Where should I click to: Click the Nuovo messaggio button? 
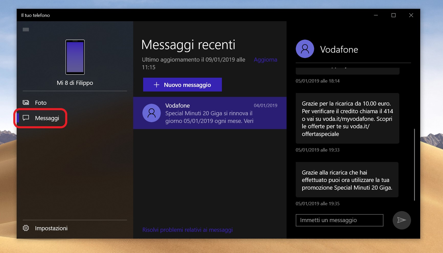pos(183,85)
